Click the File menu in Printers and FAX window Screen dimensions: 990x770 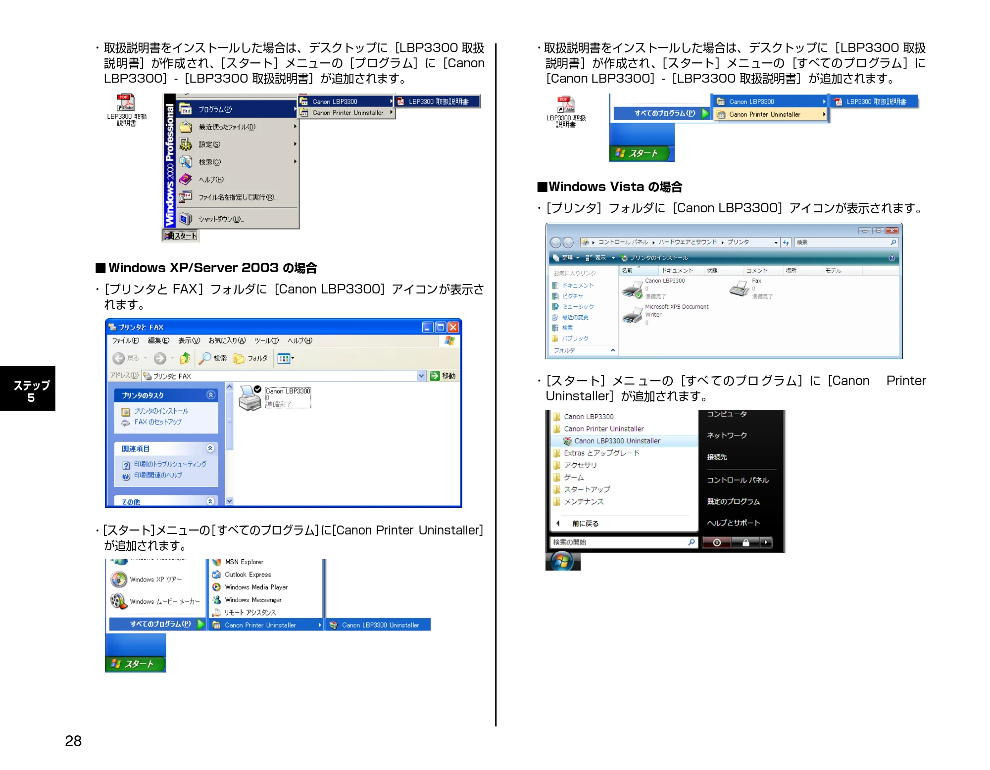pos(125,340)
